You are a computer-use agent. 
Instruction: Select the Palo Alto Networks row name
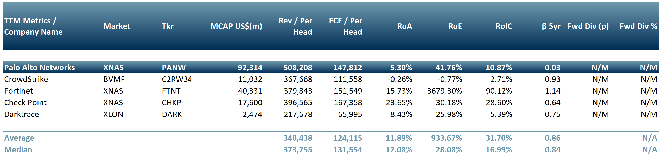(x=40, y=68)
